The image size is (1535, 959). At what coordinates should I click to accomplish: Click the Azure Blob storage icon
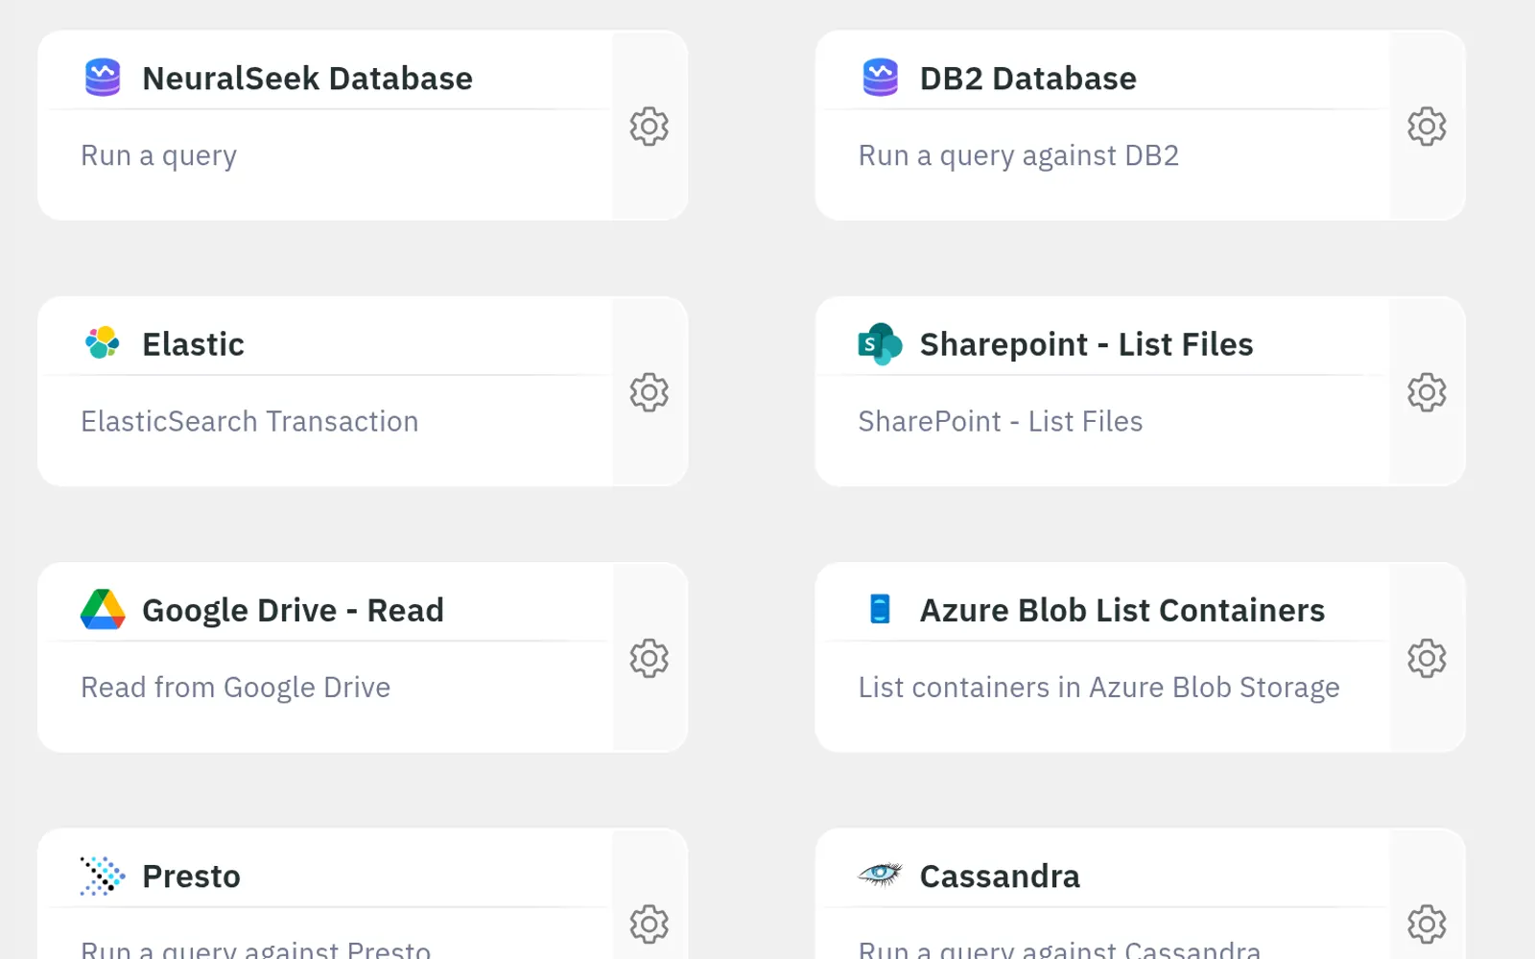click(x=880, y=609)
